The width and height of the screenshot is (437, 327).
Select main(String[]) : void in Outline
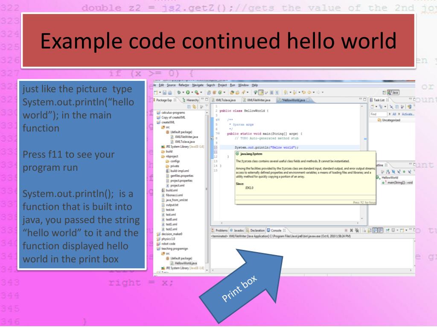point(398,183)
